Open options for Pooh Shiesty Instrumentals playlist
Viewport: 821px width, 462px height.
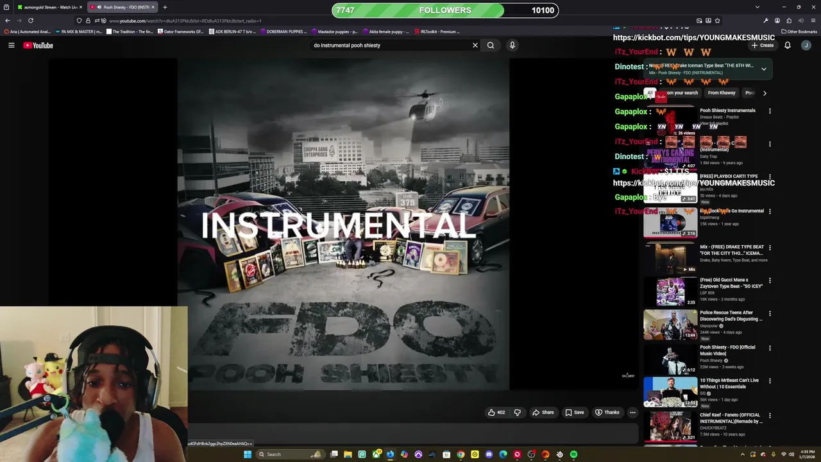(770, 111)
